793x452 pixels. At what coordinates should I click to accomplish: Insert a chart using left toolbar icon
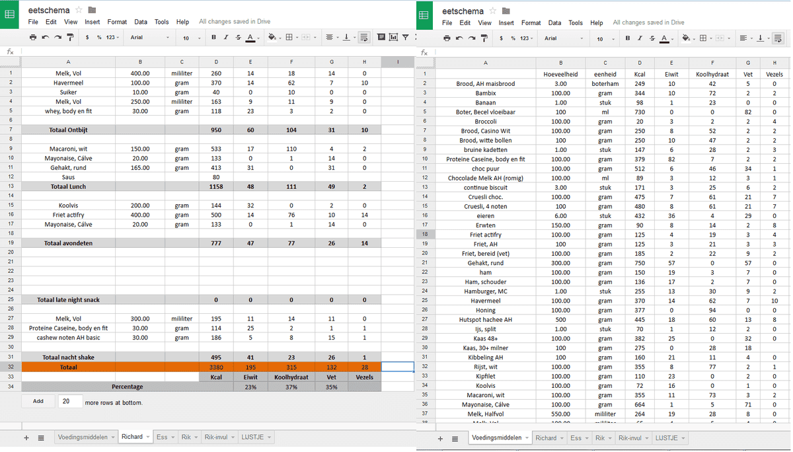[394, 38]
